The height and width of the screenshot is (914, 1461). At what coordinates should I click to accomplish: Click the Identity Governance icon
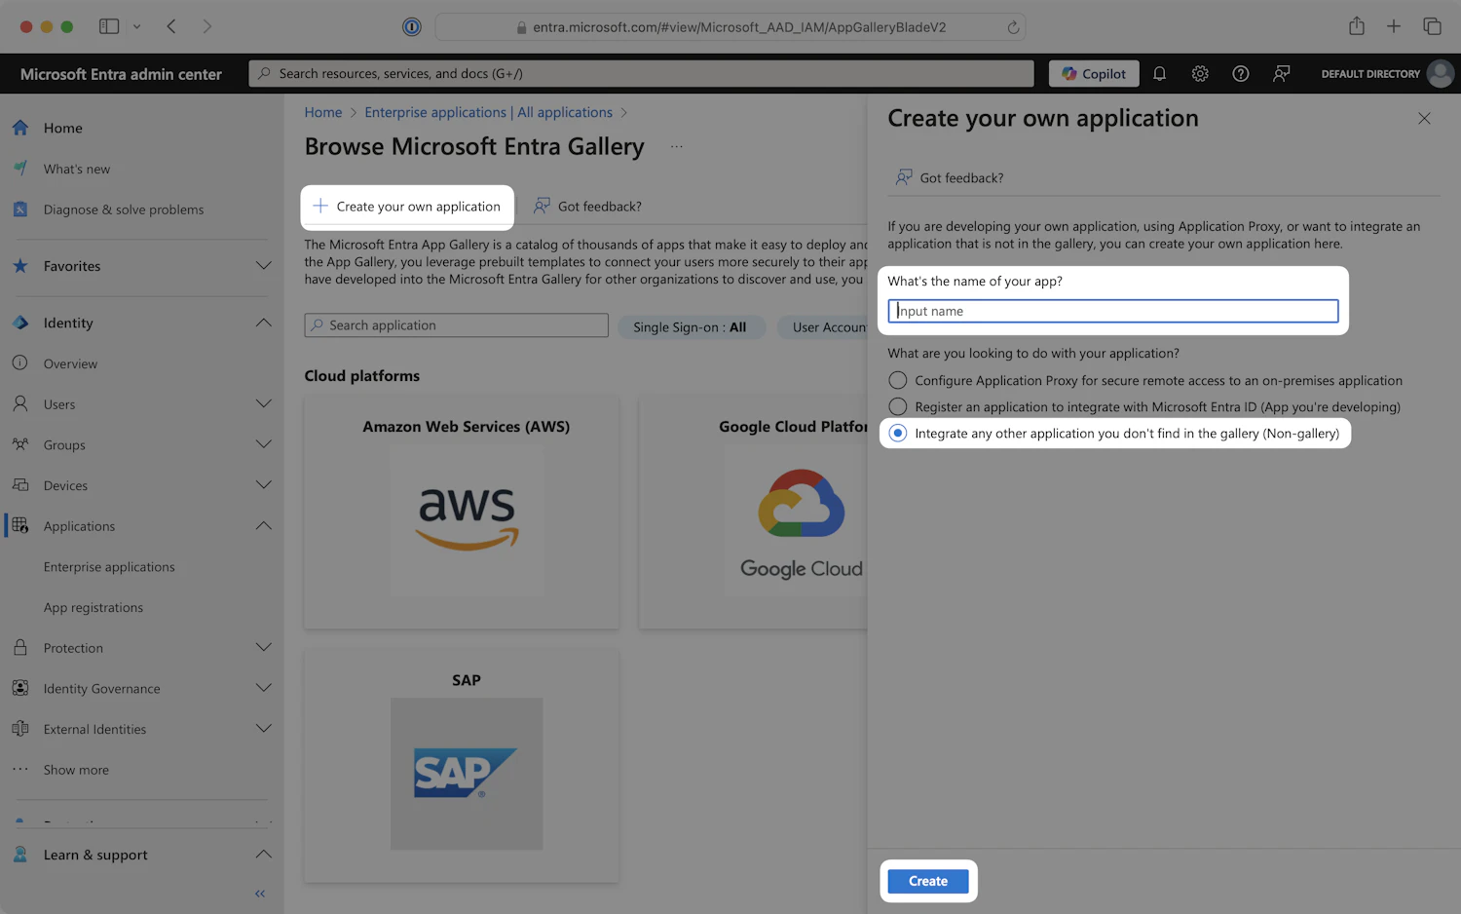(x=20, y=688)
